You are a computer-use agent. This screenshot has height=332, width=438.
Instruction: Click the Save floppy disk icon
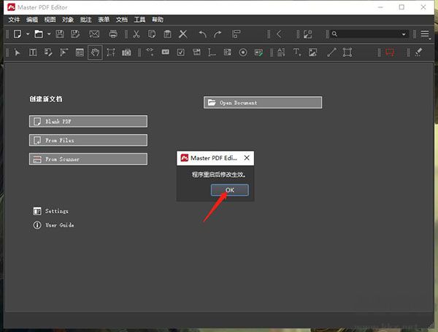click(x=60, y=33)
